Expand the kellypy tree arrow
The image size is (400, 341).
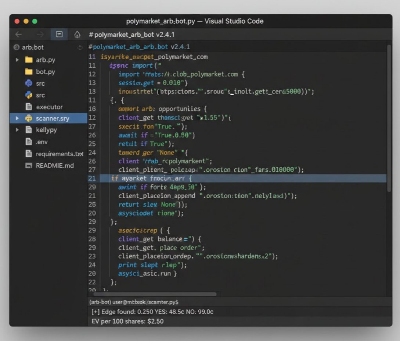click(17, 130)
